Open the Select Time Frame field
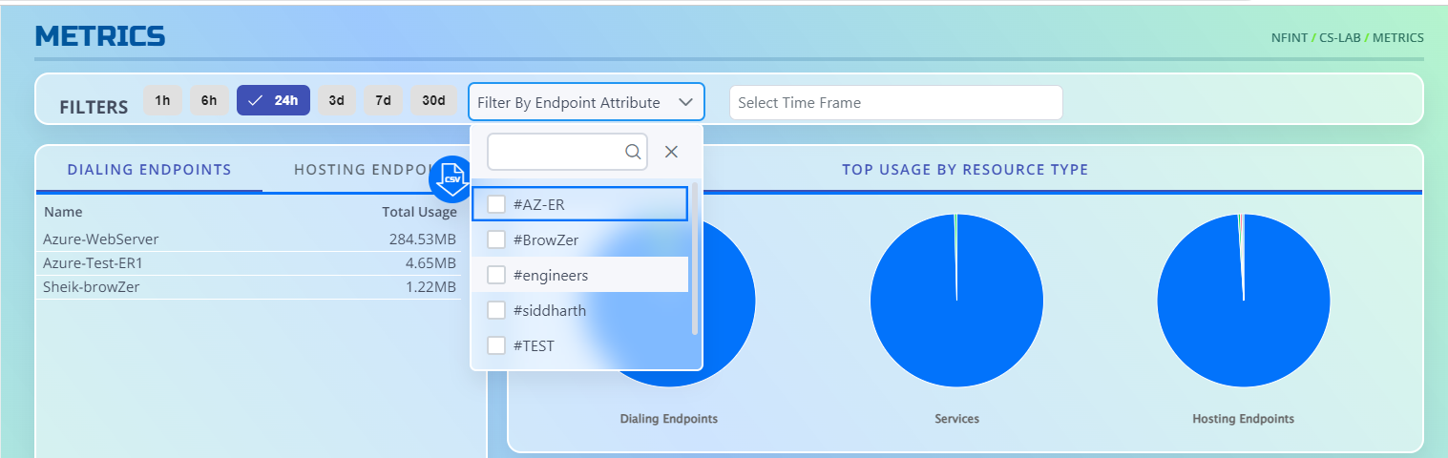 click(x=895, y=103)
